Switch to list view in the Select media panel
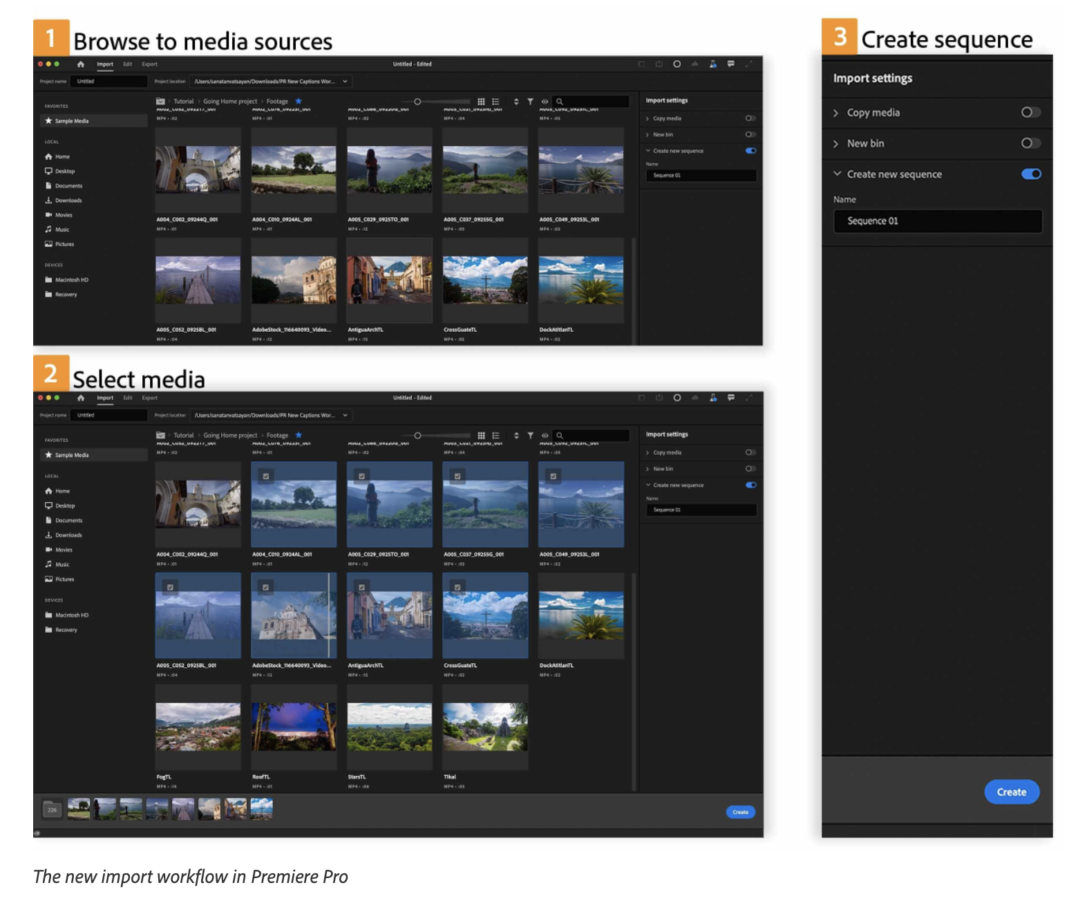 495,436
